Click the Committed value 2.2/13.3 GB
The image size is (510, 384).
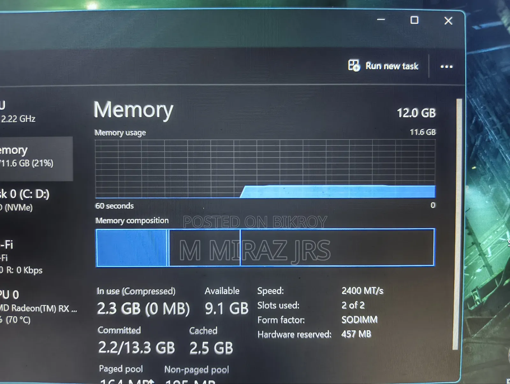tap(136, 348)
